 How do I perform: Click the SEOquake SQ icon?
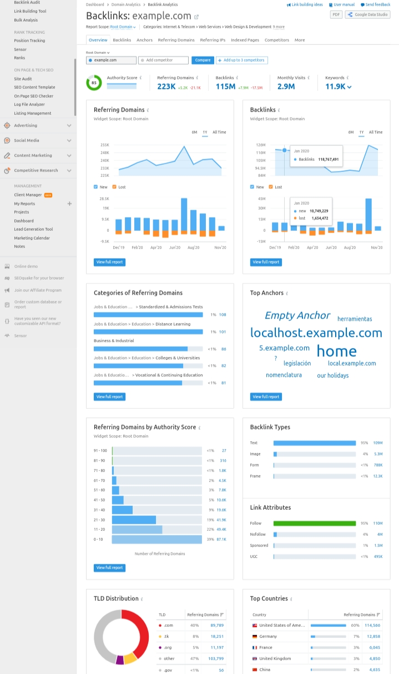point(7,278)
